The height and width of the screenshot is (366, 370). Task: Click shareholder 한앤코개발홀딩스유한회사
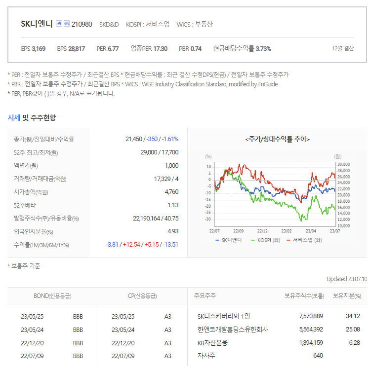[x=233, y=329]
